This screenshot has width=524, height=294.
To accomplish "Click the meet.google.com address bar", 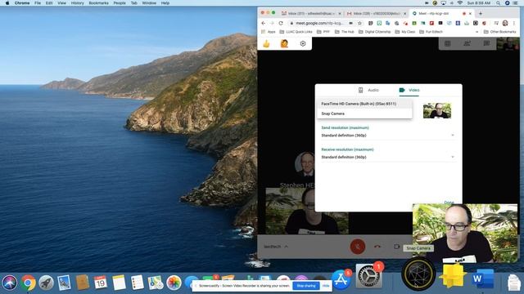I will pyautogui.click(x=319, y=23).
